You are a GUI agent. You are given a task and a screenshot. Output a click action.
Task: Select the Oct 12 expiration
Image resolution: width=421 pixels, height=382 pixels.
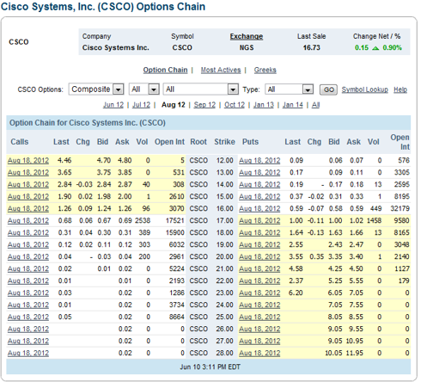235,105
